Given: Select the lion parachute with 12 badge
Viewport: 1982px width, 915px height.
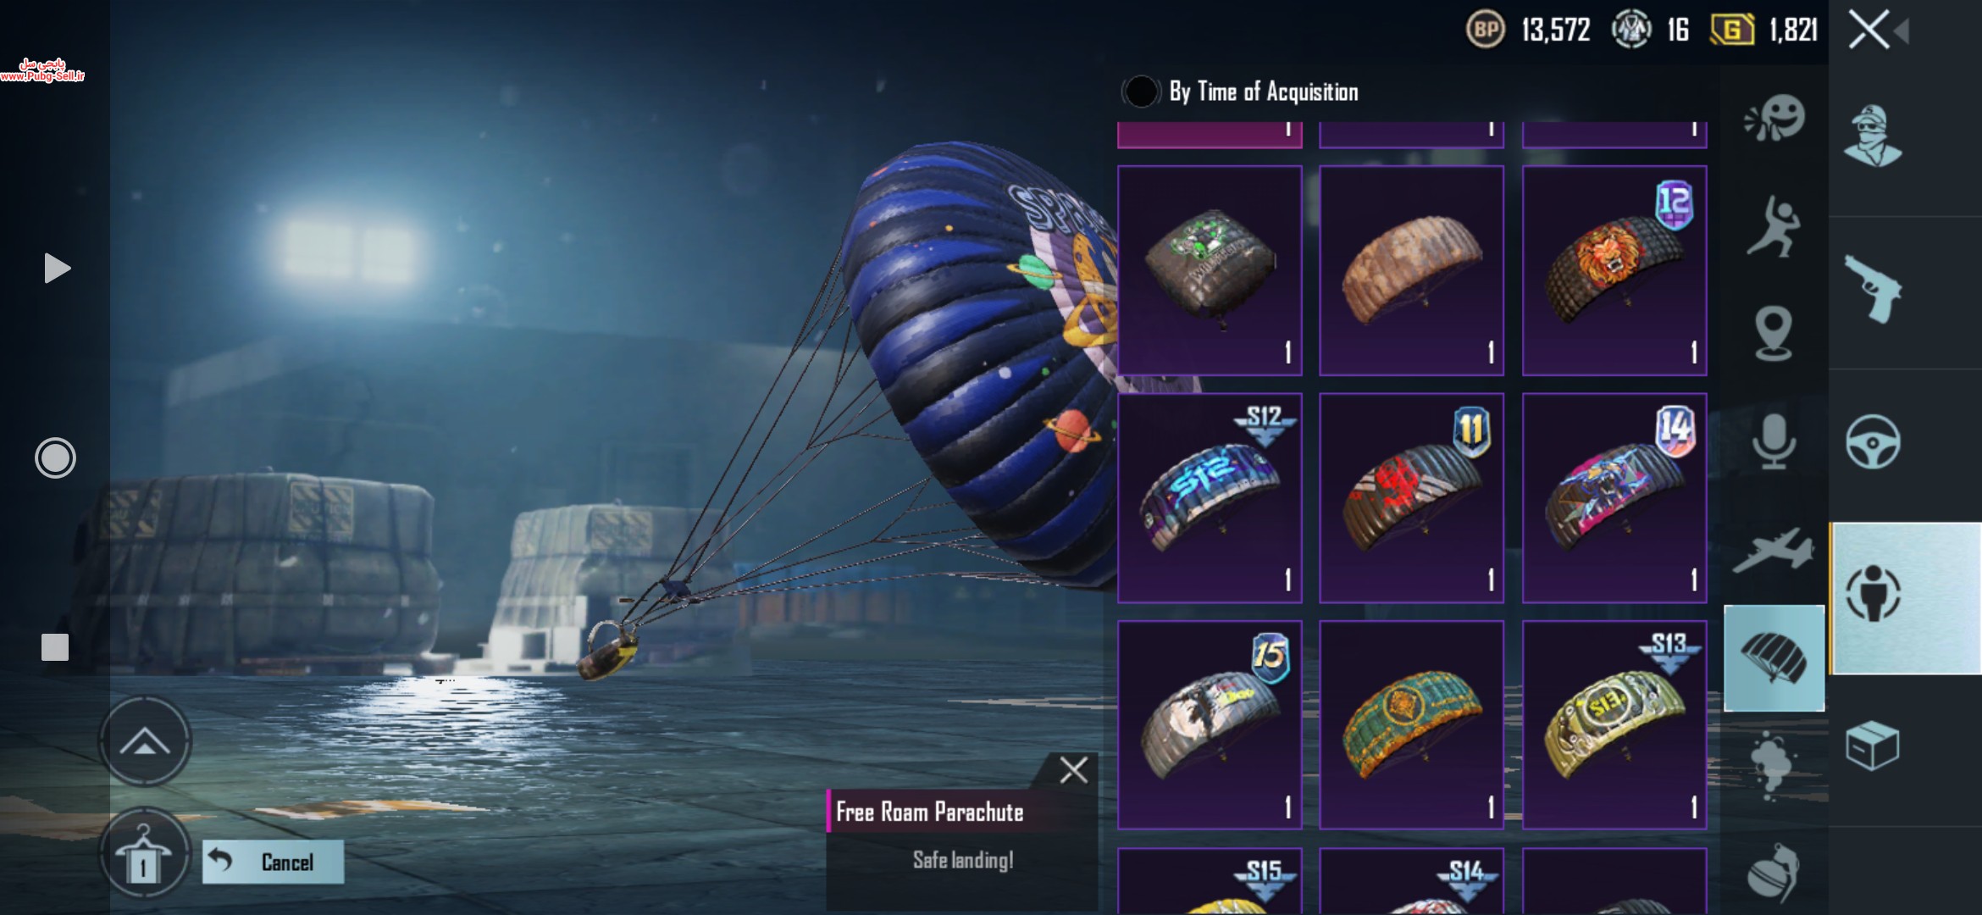Looking at the screenshot, I should [x=1614, y=271].
